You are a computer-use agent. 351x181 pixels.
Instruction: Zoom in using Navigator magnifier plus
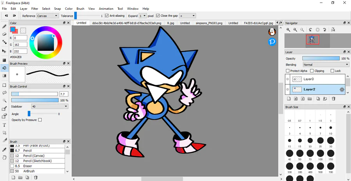(x=288, y=30)
